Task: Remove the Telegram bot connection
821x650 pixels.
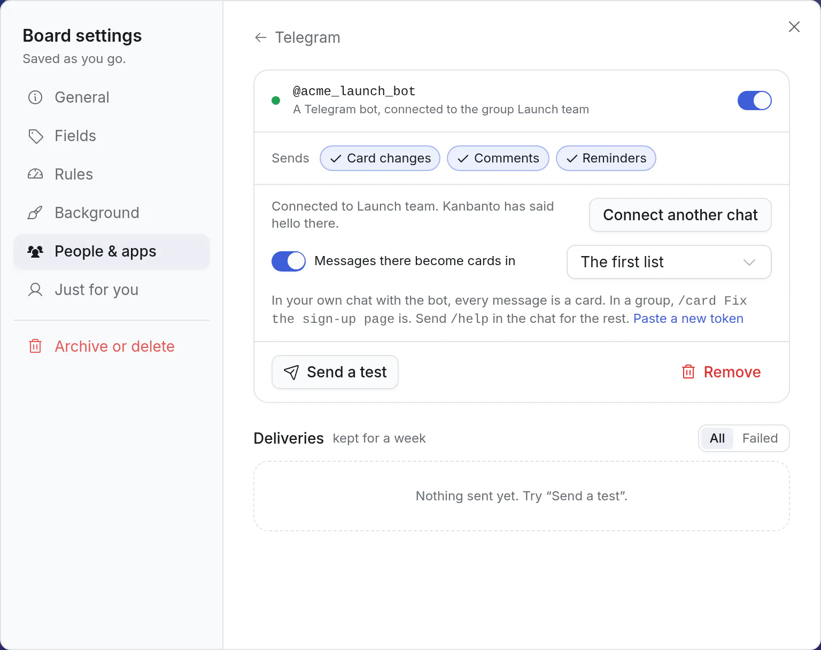Action: click(x=721, y=372)
